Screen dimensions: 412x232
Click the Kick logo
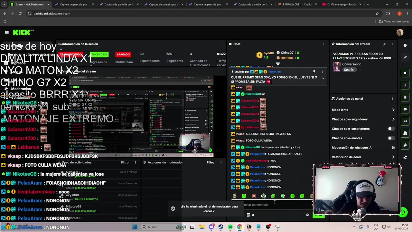point(23,32)
